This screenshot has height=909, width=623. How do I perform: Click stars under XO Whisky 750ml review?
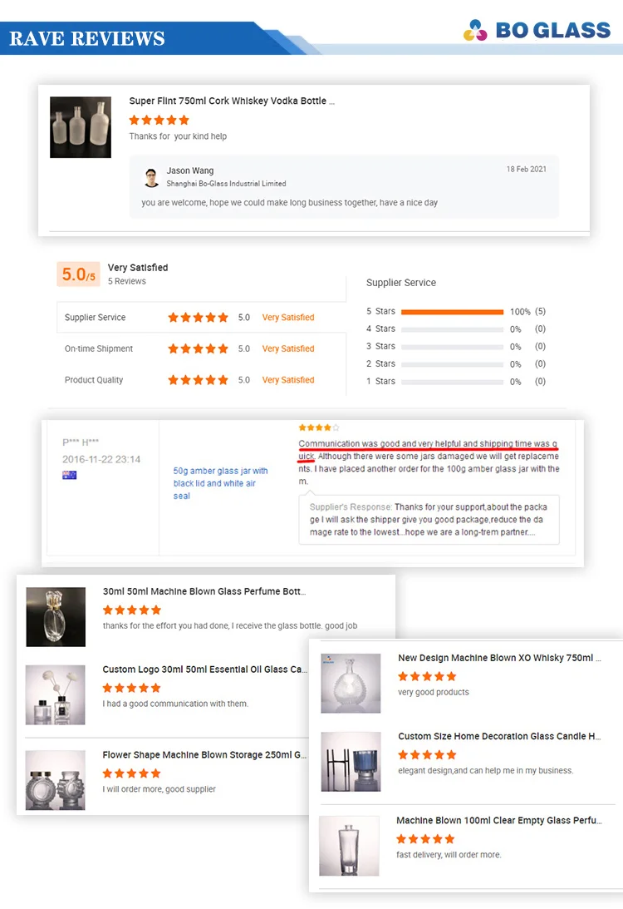[x=427, y=676]
